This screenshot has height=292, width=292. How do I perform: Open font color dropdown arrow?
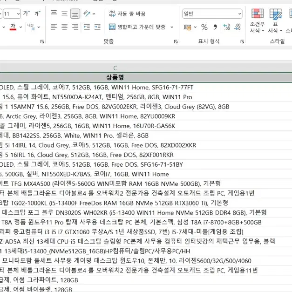click(20, 27)
